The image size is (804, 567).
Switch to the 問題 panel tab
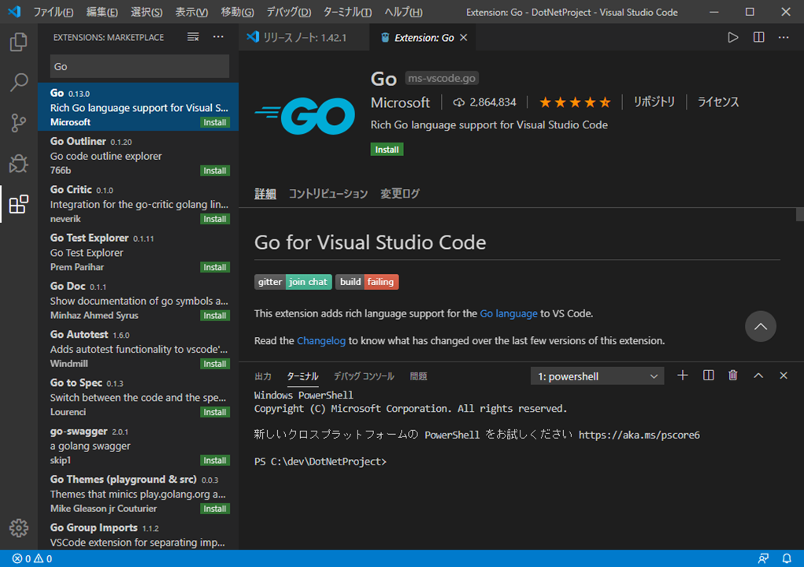pyautogui.click(x=418, y=376)
